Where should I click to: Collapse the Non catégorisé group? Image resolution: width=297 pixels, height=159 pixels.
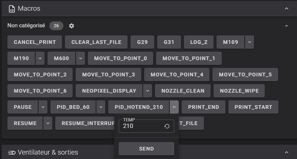[x=286, y=26]
